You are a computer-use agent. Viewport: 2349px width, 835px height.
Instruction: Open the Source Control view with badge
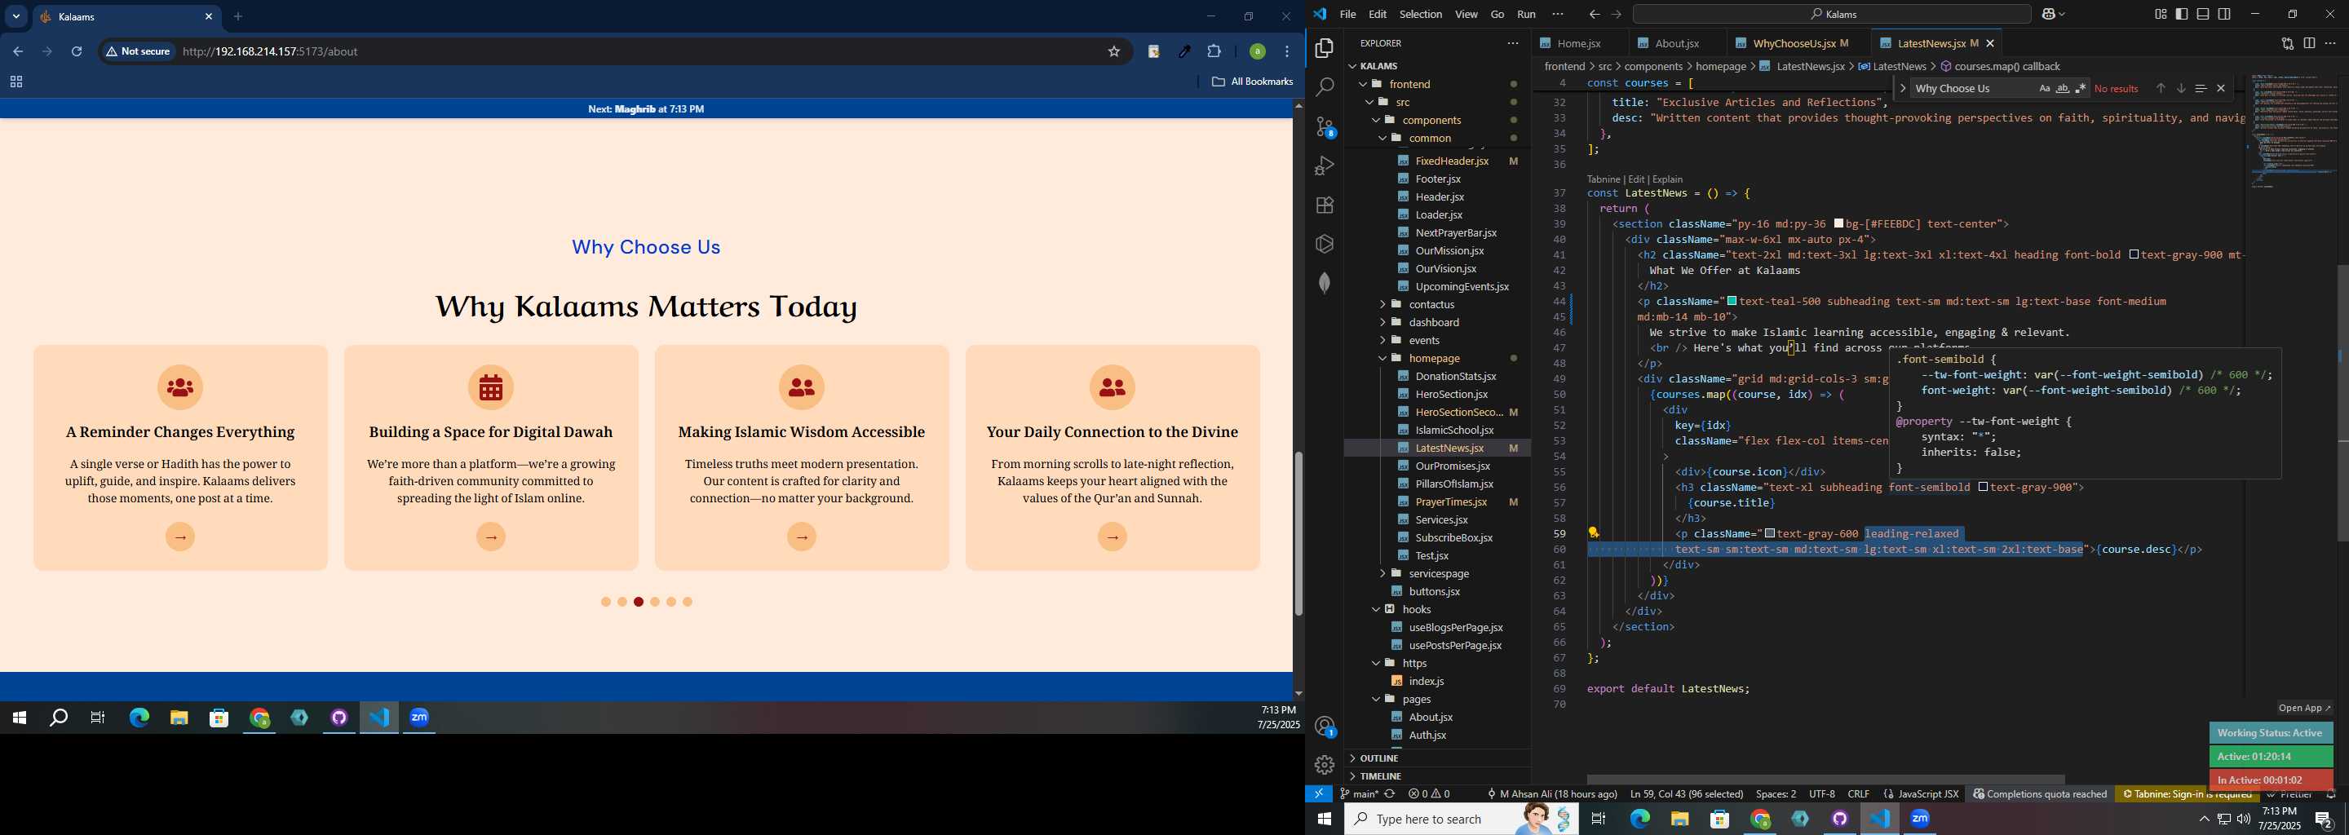pyautogui.click(x=1325, y=126)
